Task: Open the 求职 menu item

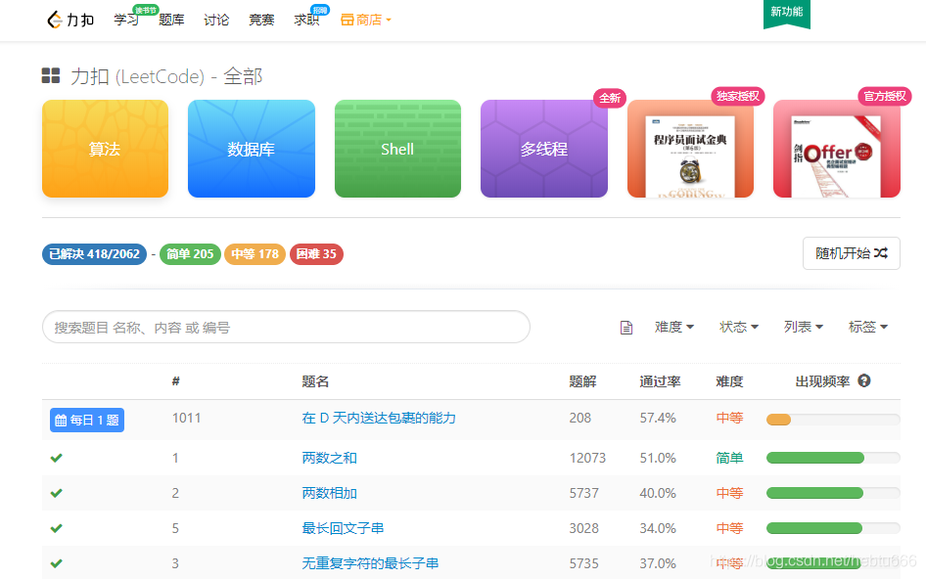Action: pos(306,21)
